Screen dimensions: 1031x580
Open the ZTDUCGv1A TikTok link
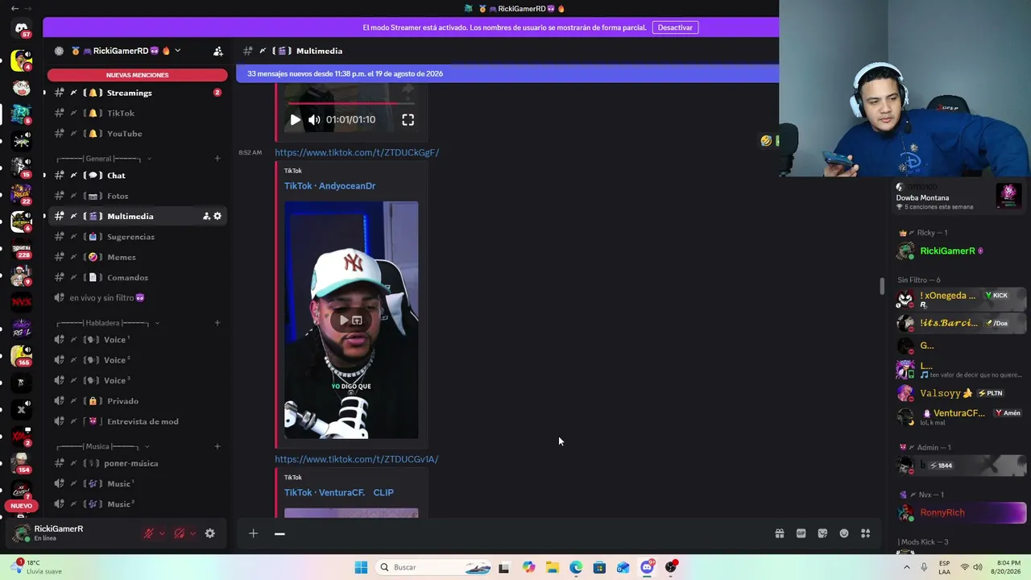point(357,459)
